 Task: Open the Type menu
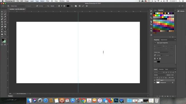[37, 1]
